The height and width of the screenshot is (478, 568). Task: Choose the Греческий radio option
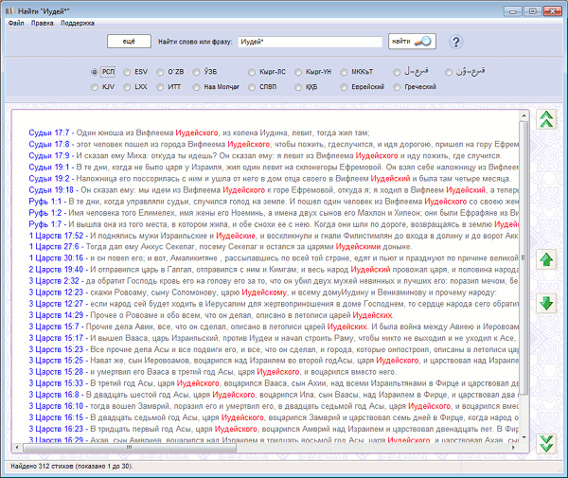click(x=398, y=87)
